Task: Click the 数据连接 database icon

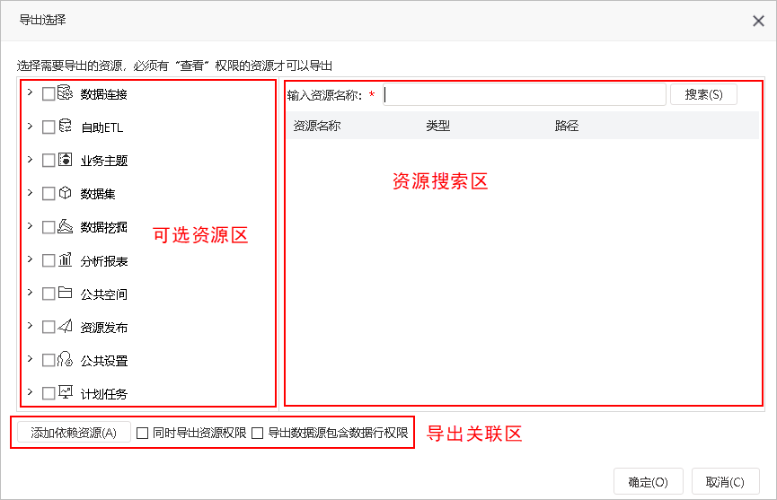Action: tap(65, 92)
